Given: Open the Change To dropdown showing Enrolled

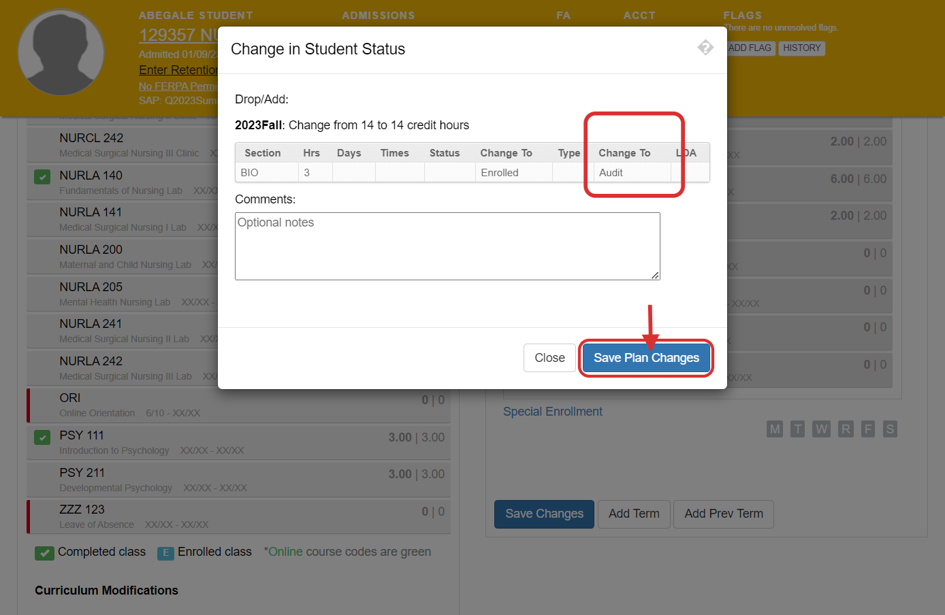Looking at the screenshot, I should tap(513, 173).
